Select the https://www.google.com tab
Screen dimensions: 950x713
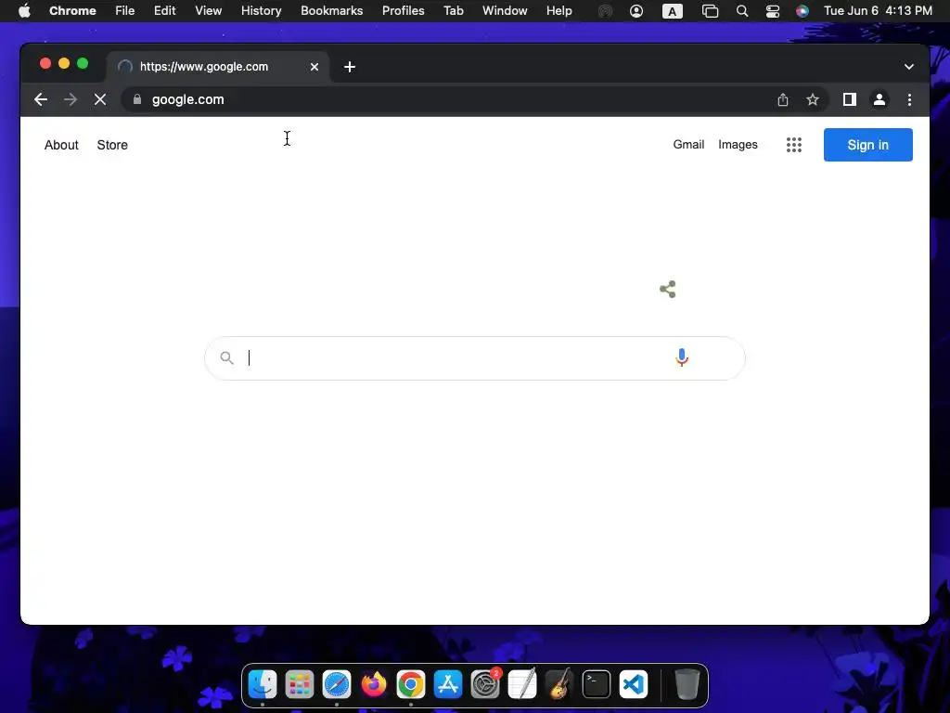[x=218, y=67]
